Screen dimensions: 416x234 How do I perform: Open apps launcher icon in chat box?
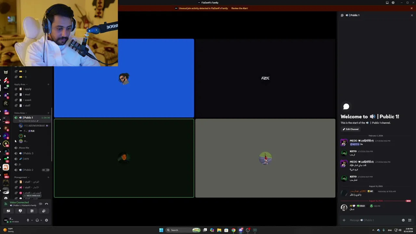click(x=410, y=220)
